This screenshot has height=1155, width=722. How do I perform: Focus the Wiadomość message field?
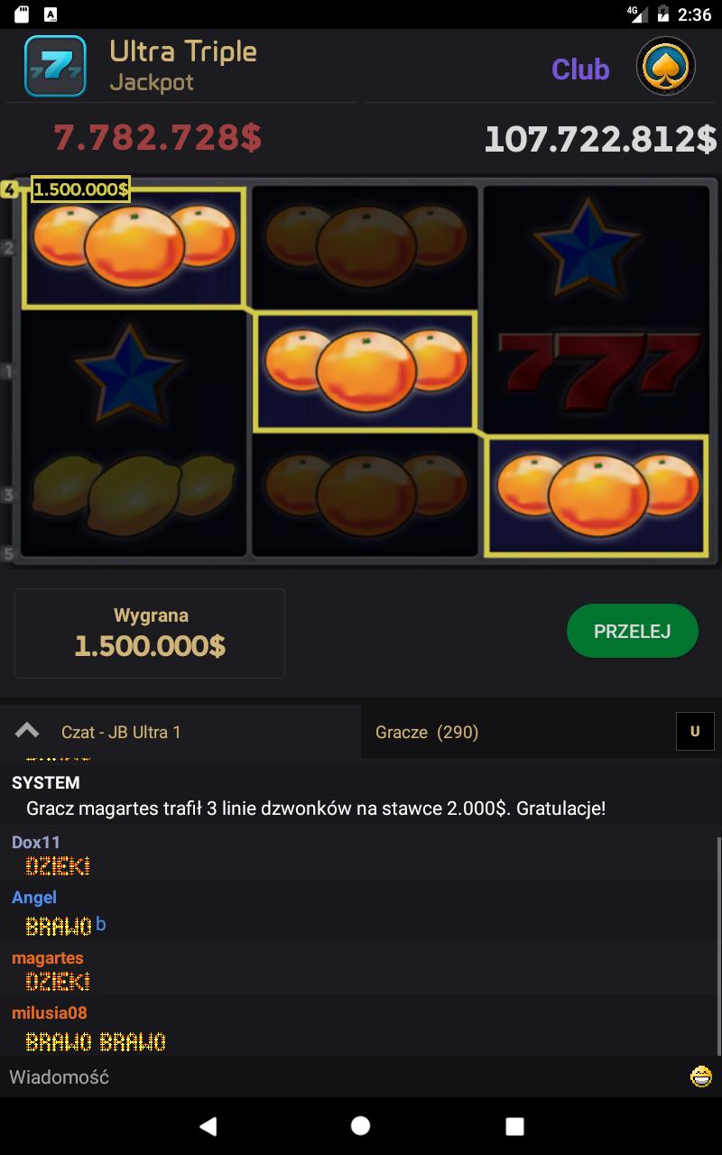tap(343, 1076)
